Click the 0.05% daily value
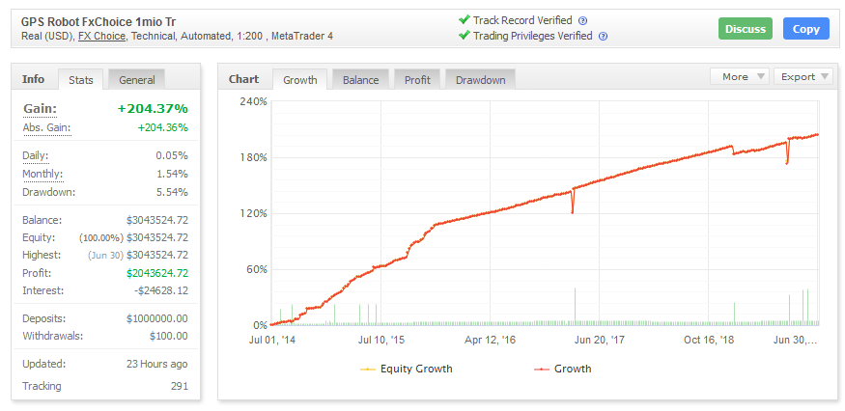The height and width of the screenshot is (411, 845). (x=172, y=155)
